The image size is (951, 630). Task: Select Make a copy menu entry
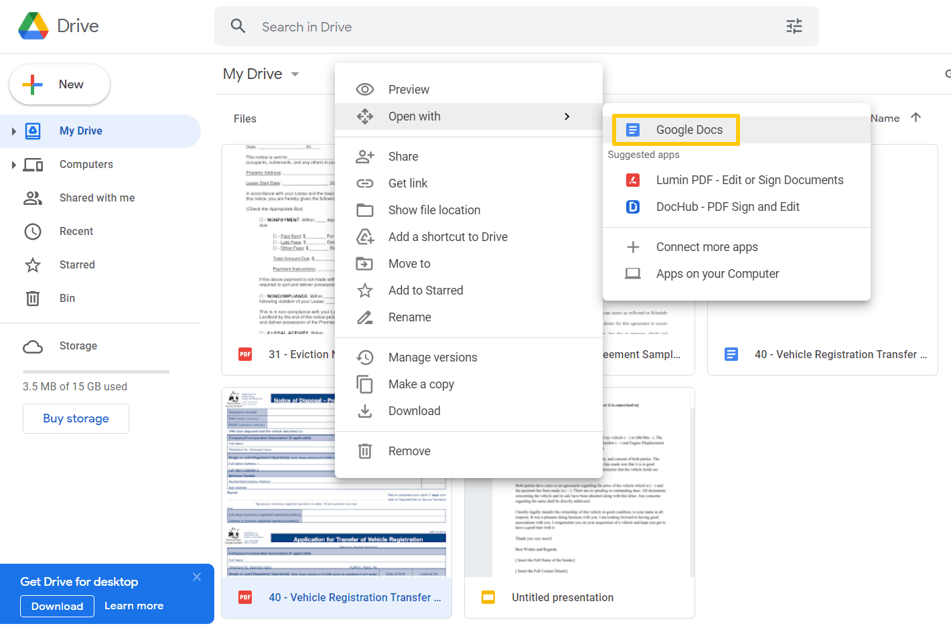point(469,384)
